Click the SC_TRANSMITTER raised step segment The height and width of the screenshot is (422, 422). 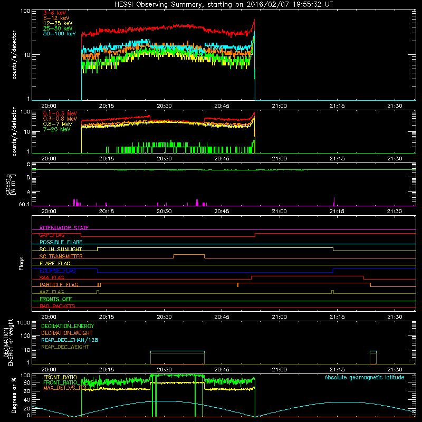pyautogui.click(x=189, y=255)
